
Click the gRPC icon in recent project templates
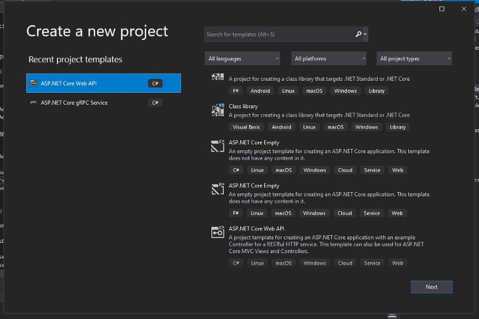[34, 103]
